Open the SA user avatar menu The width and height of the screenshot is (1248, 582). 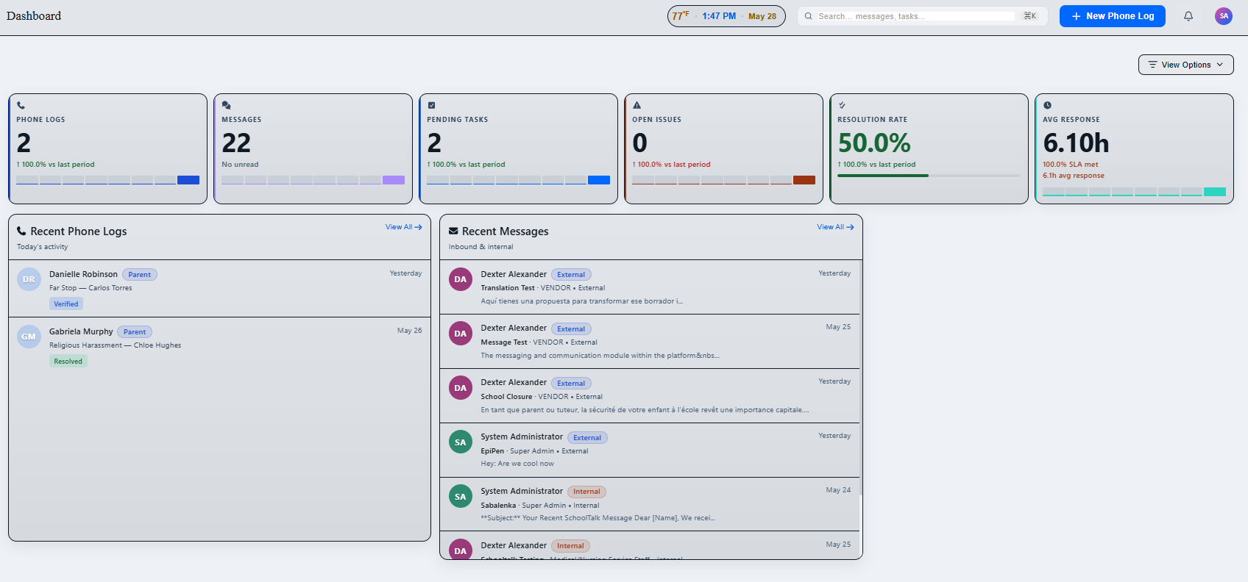[x=1224, y=16]
